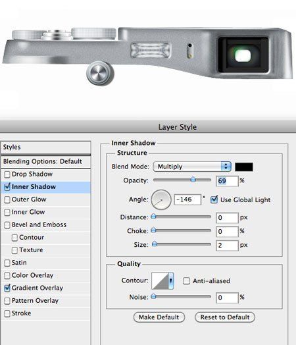296x345 pixels.
Task: Uncheck the Gradient Overlay checkbox
Action: pyautogui.click(x=7, y=288)
